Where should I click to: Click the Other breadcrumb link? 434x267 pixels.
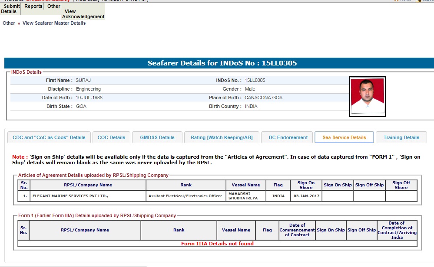pos(9,23)
